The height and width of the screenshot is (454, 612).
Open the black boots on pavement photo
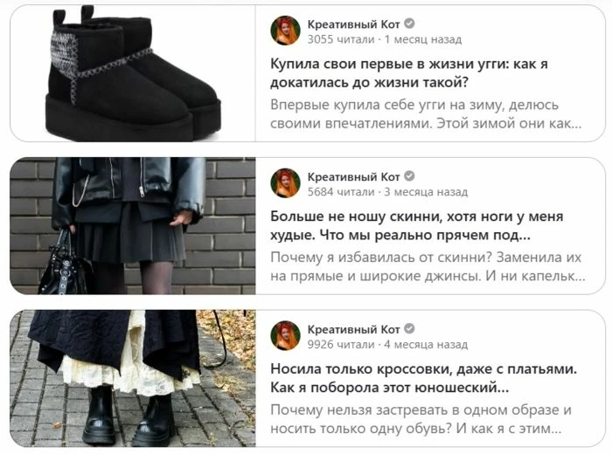click(133, 378)
